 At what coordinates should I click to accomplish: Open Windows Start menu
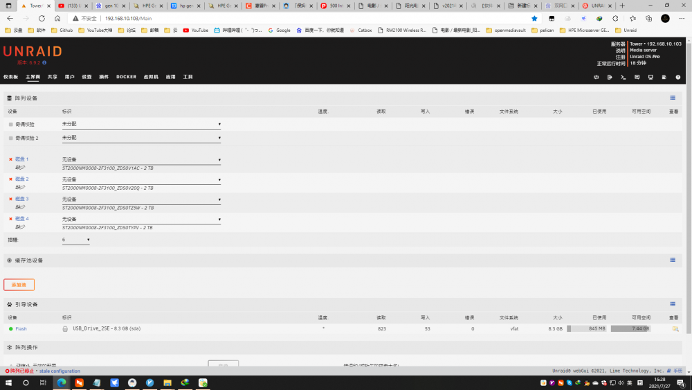8,382
